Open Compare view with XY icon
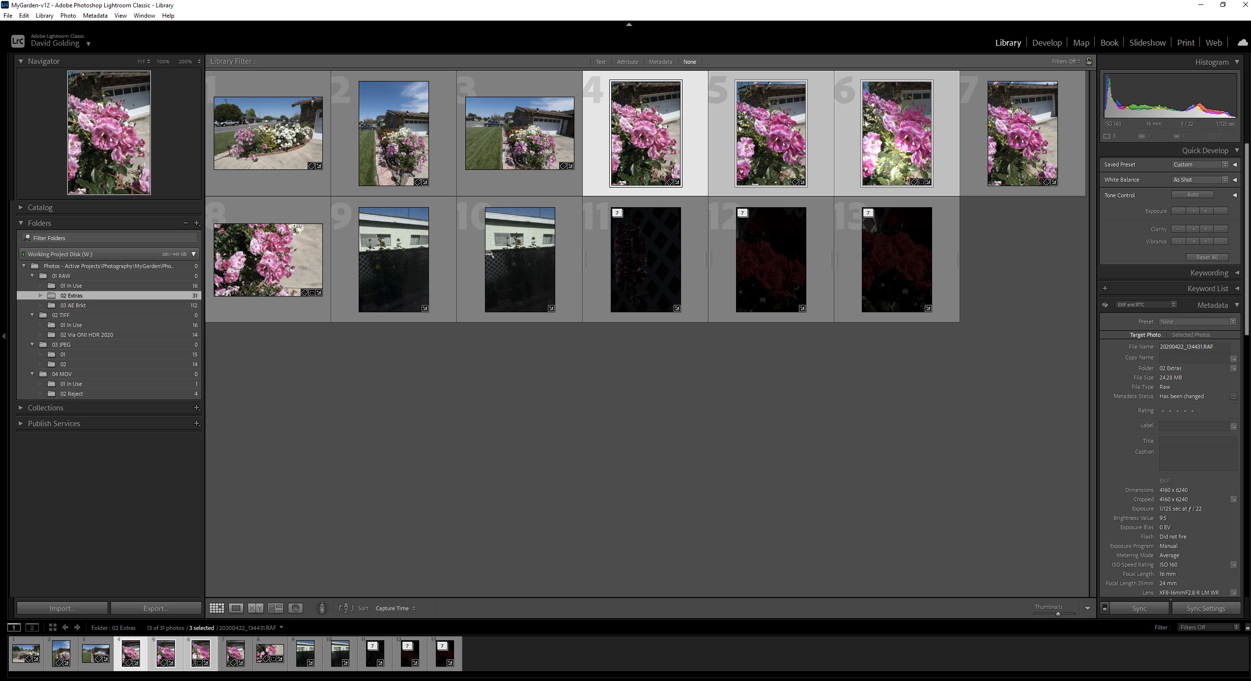 click(x=256, y=608)
